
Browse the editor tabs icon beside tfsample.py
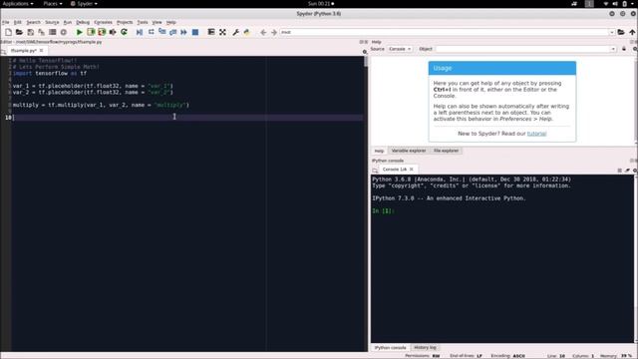pyautogui.click(x=4, y=52)
